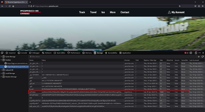This screenshot has height=112, width=205.
Task: Open the Debugger panel
Action: pos(34,53)
